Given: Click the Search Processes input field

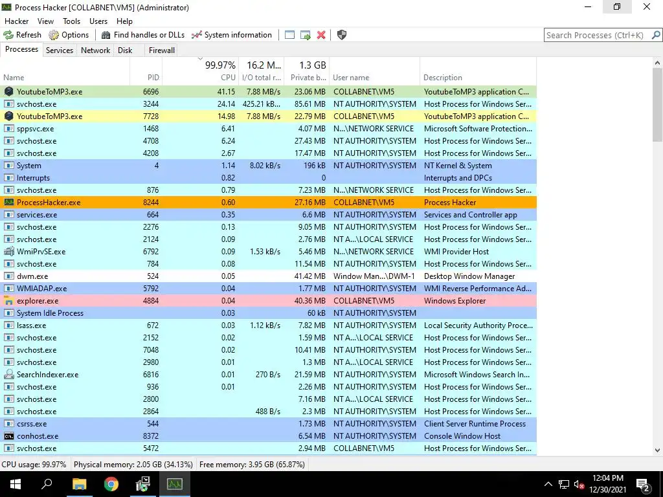Looking at the screenshot, I should pos(596,35).
